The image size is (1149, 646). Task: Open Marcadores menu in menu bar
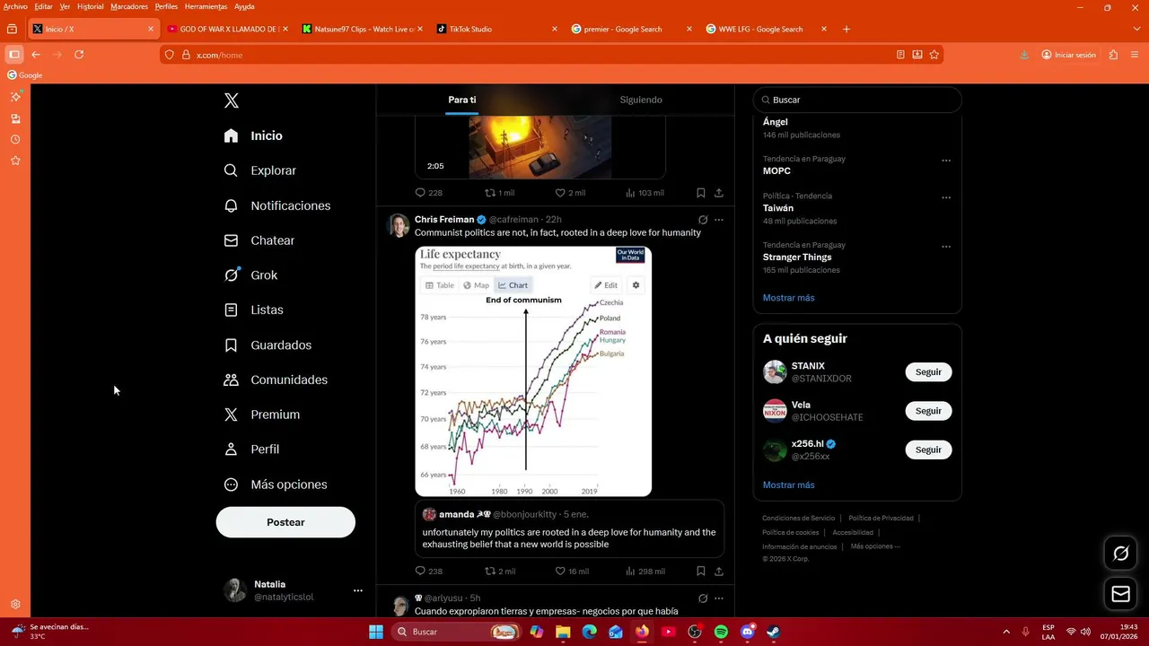click(x=129, y=6)
